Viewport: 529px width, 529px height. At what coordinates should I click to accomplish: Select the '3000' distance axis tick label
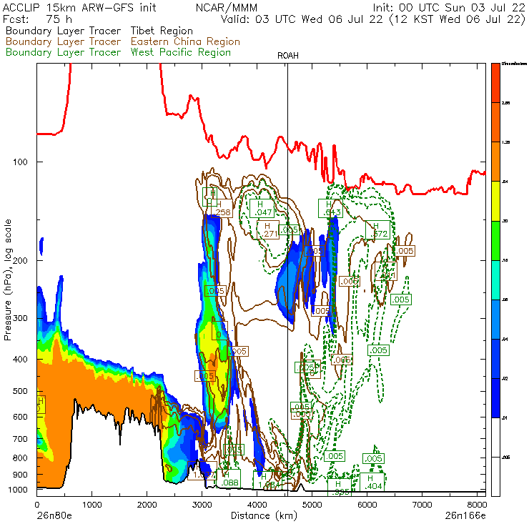[x=202, y=505]
